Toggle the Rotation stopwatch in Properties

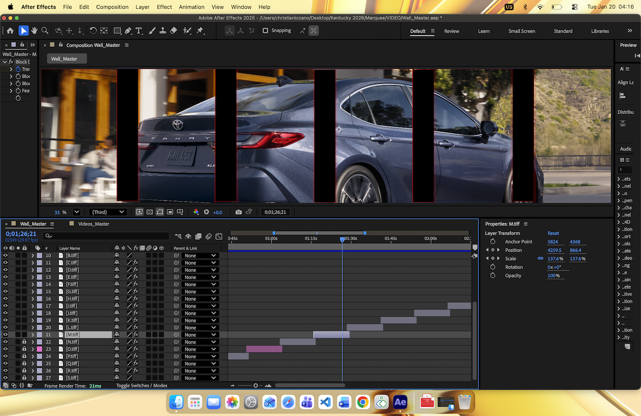click(x=493, y=267)
